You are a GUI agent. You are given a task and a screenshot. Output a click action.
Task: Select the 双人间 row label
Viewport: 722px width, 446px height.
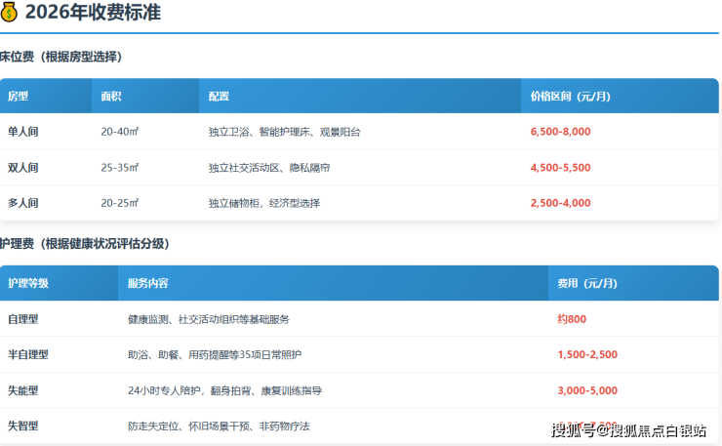point(23,168)
